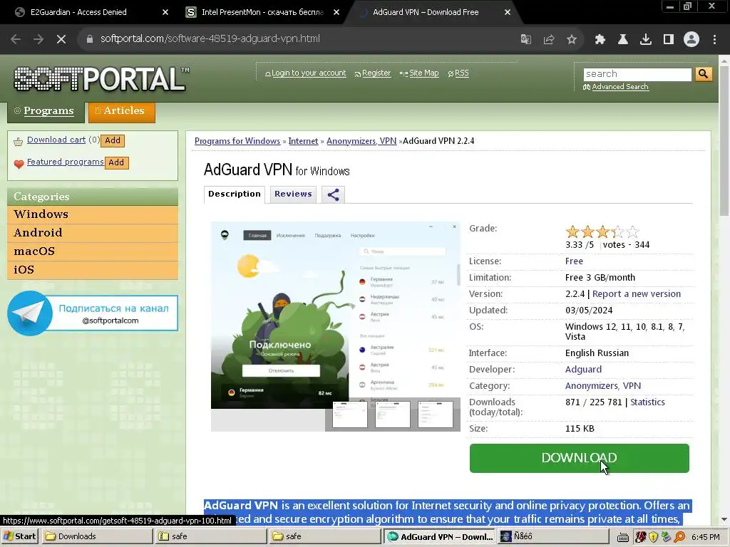Click the green DOWNLOAD button
This screenshot has height=547, width=730.
pyautogui.click(x=579, y=458)
